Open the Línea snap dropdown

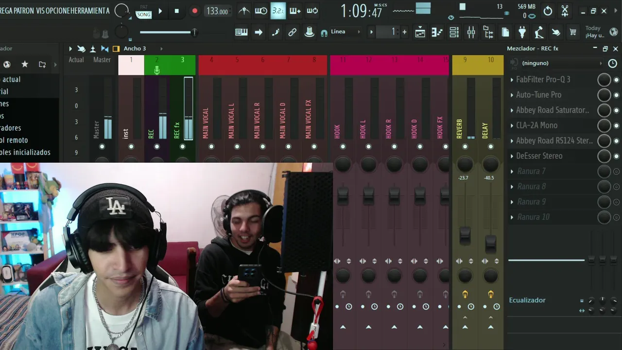346,32
